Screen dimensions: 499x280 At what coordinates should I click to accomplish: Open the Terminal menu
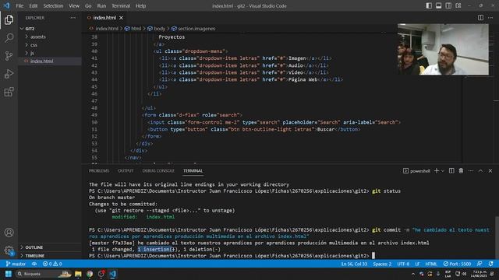coord(121,5)
